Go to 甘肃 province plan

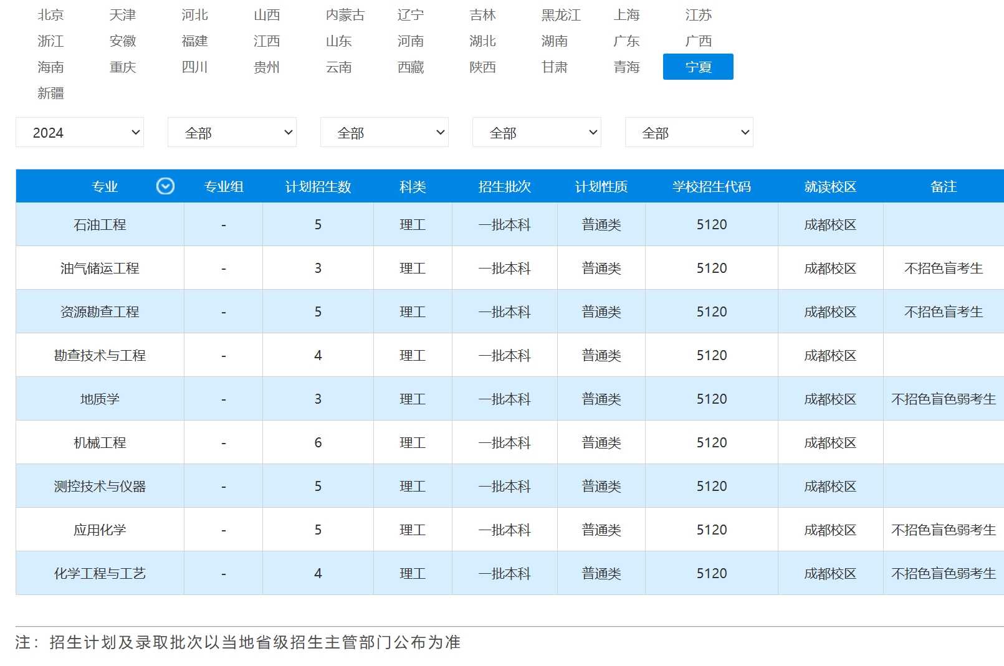(x=555, y=67)
